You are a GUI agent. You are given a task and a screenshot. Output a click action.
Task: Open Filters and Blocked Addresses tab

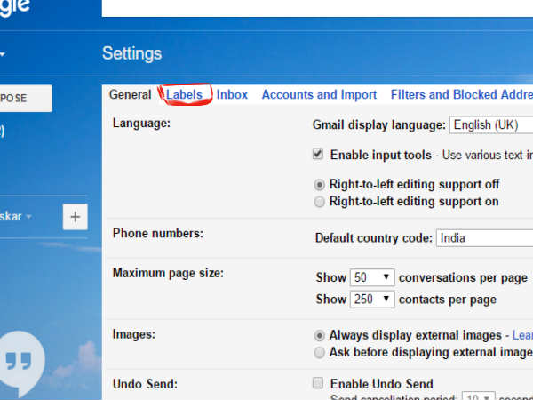pos(462,94)
